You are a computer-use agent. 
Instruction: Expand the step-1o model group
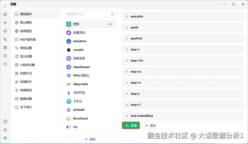[183, 72]
